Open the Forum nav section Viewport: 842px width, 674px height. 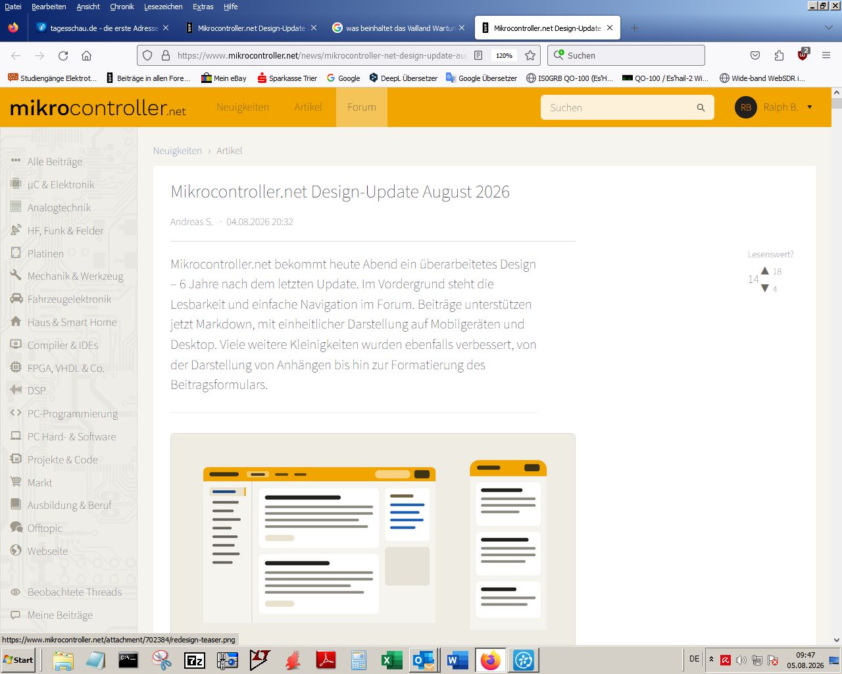362,107
